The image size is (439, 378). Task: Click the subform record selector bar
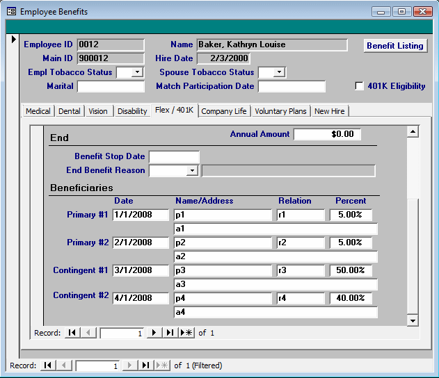pos(38,226)
